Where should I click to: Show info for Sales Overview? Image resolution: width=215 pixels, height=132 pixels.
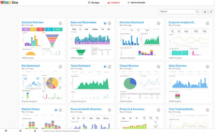[x=207, y=67]
